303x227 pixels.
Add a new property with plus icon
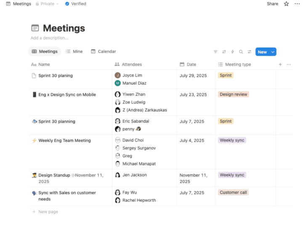(280, 64)
